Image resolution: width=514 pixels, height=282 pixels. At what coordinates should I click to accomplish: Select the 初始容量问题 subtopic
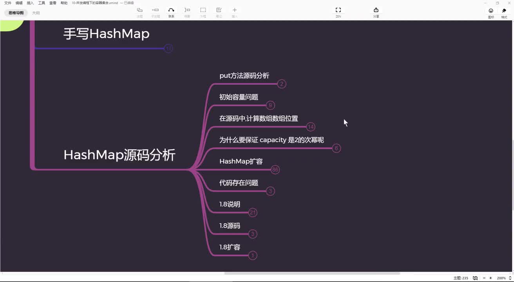[x=239, y=97]
